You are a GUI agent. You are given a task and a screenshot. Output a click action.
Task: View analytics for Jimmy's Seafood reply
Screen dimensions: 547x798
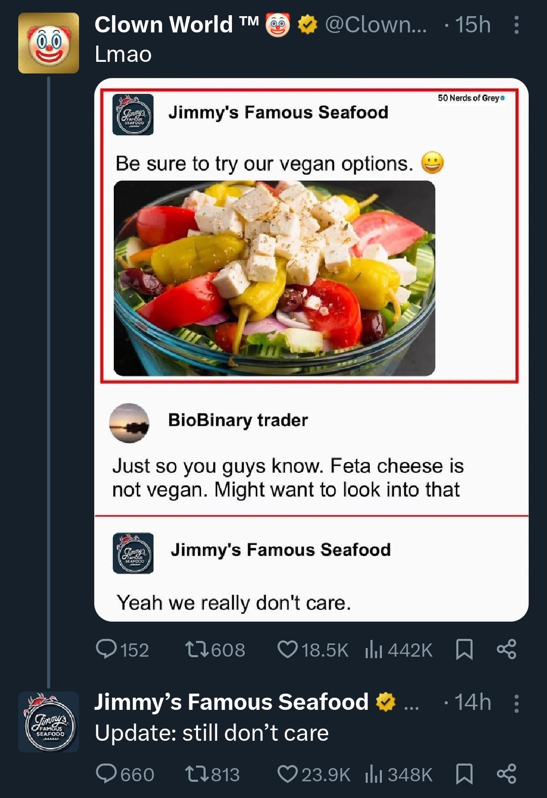click(x=373, y=774)
